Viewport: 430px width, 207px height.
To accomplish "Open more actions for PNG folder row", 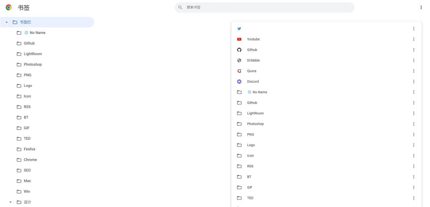I will tap(414, 135).
